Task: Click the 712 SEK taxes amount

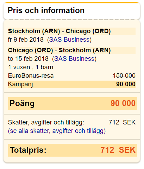Action: (x=122, y=122)
